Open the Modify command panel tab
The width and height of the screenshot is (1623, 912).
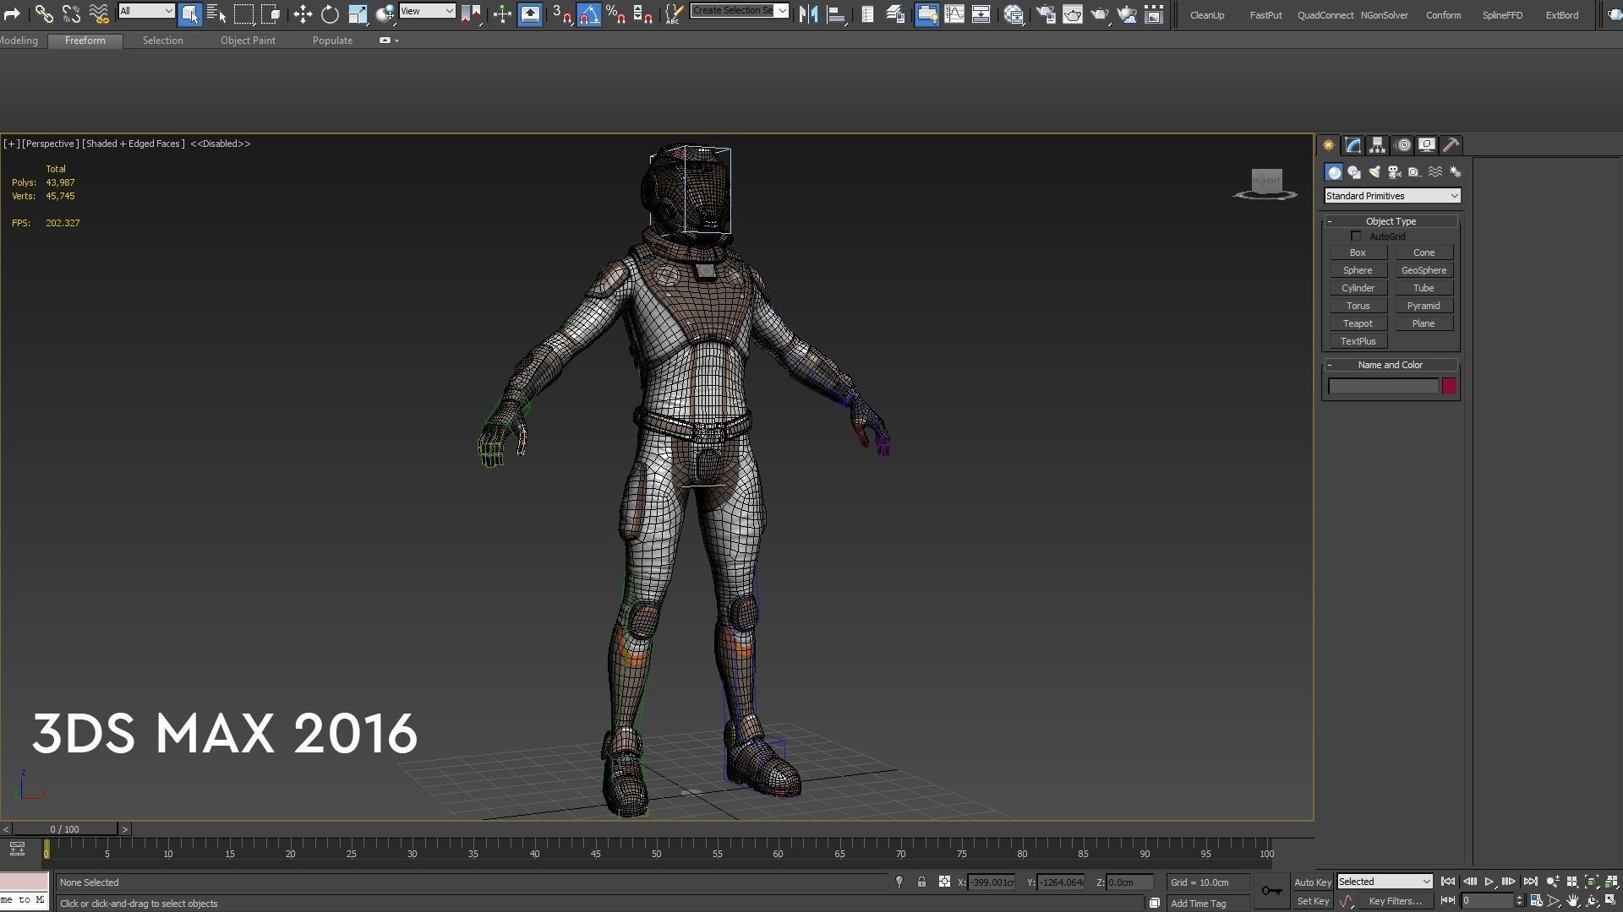tap(1353, 145)
